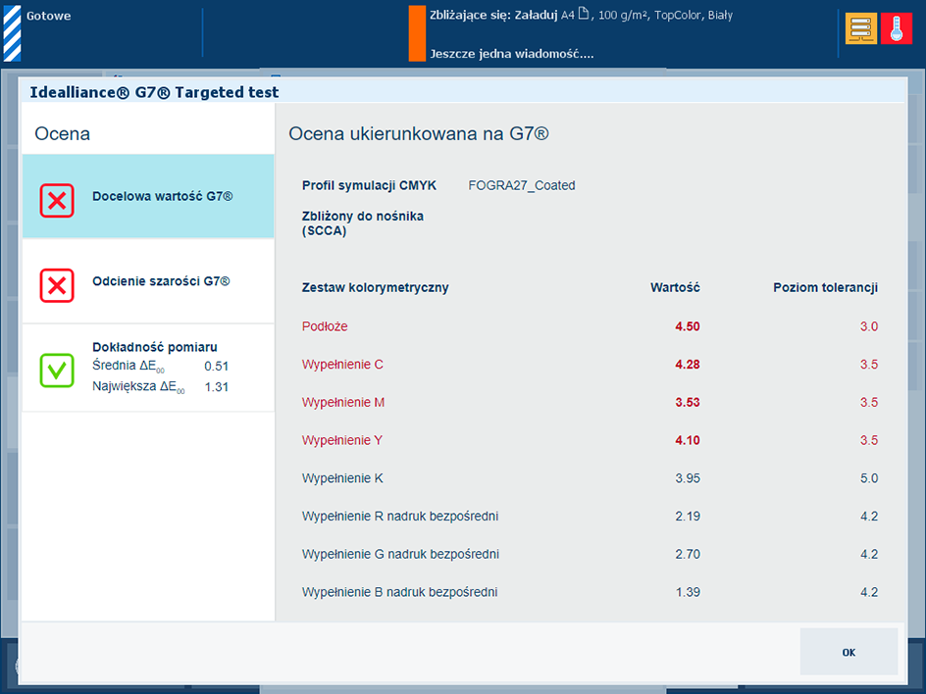Click the Wypełnienie K tolerance 5.0
The image size is (926, 694).
(x=869, y=478)
